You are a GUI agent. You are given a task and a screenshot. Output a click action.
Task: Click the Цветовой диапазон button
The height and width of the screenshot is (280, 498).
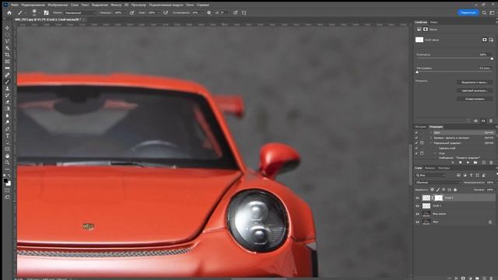(475, 90)
